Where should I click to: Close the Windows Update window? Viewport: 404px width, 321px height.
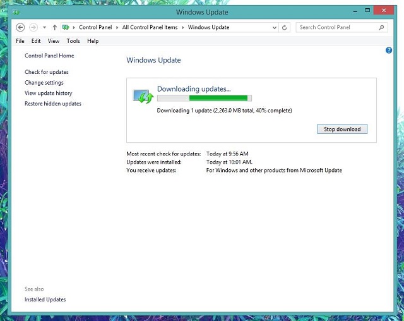coord(384,10)
